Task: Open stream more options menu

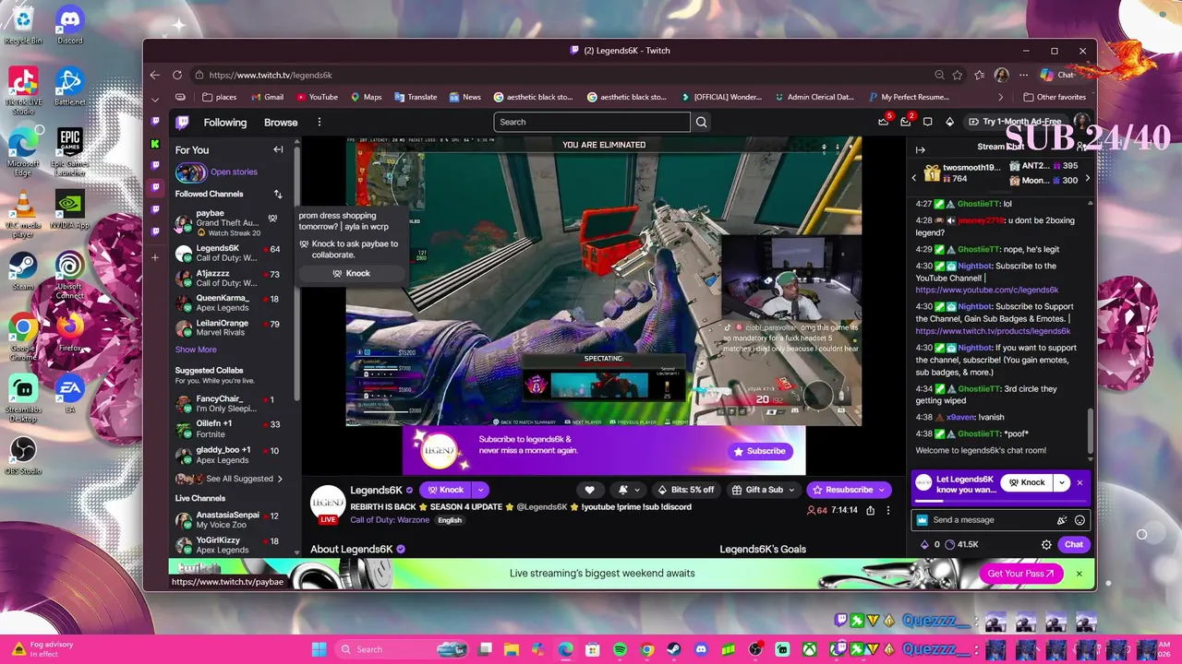Action: coord(888,510)
